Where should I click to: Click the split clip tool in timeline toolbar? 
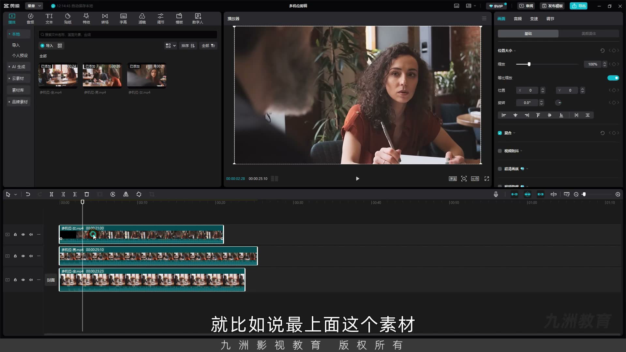[52, 194]
